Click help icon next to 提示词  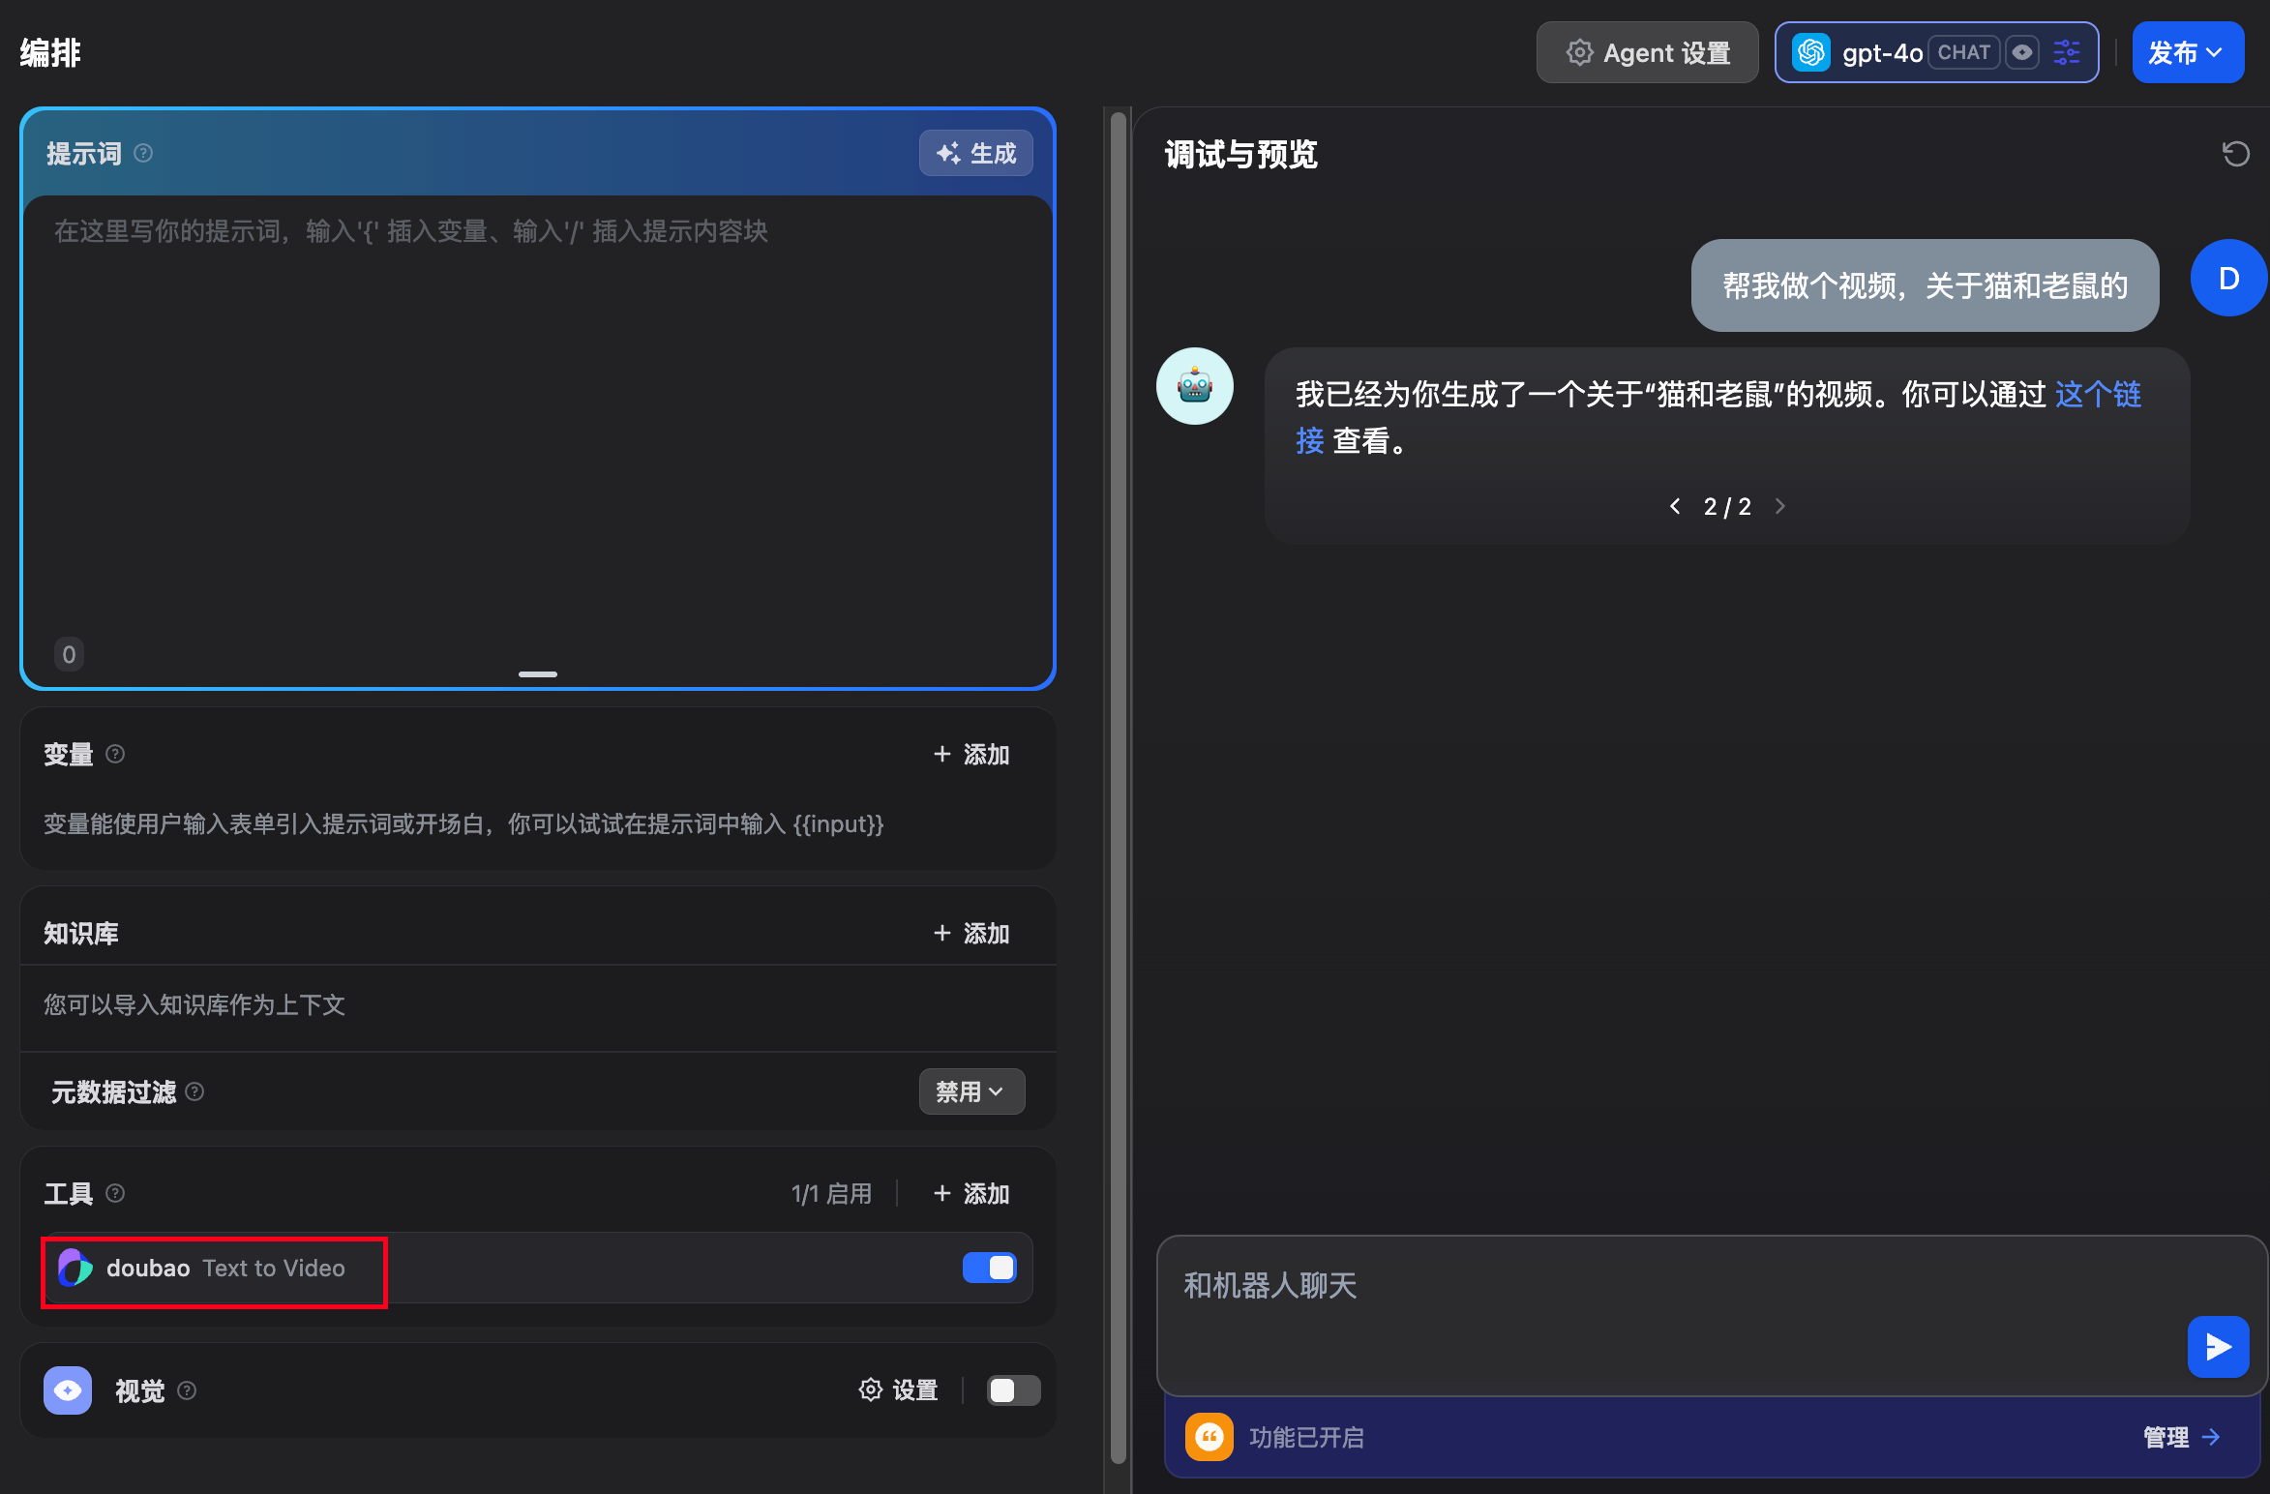pos(143,153)
